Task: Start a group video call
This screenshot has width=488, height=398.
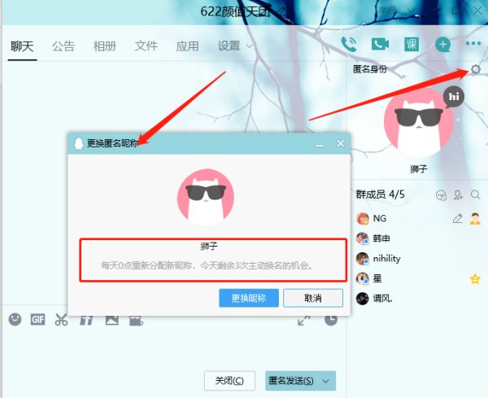Action: tap(380, 44)
